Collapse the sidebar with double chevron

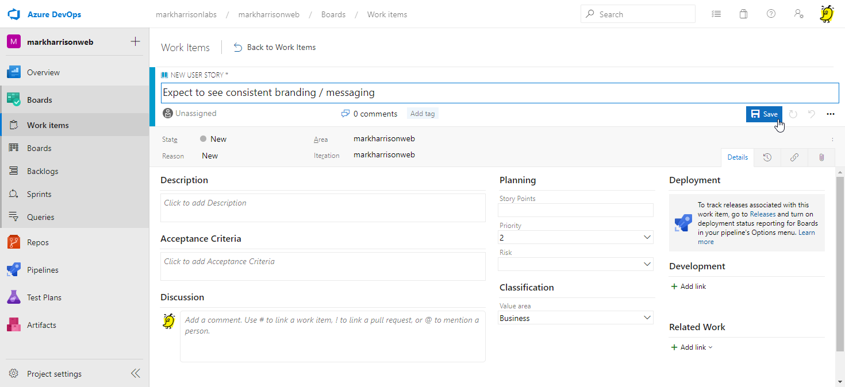pyautogui.click(x=135, y=374)
